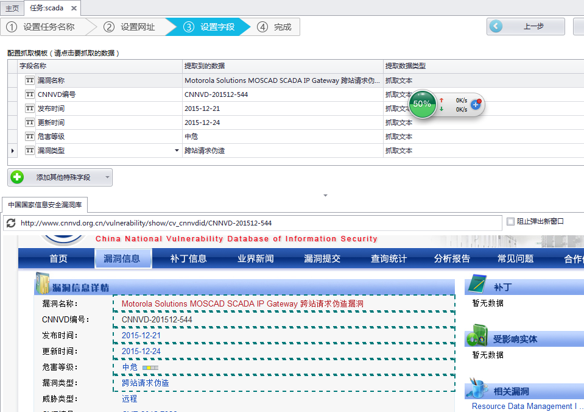
Task: Open the dropdown arrow in 漏洞类型 field name cell
Action: (177, 151)
